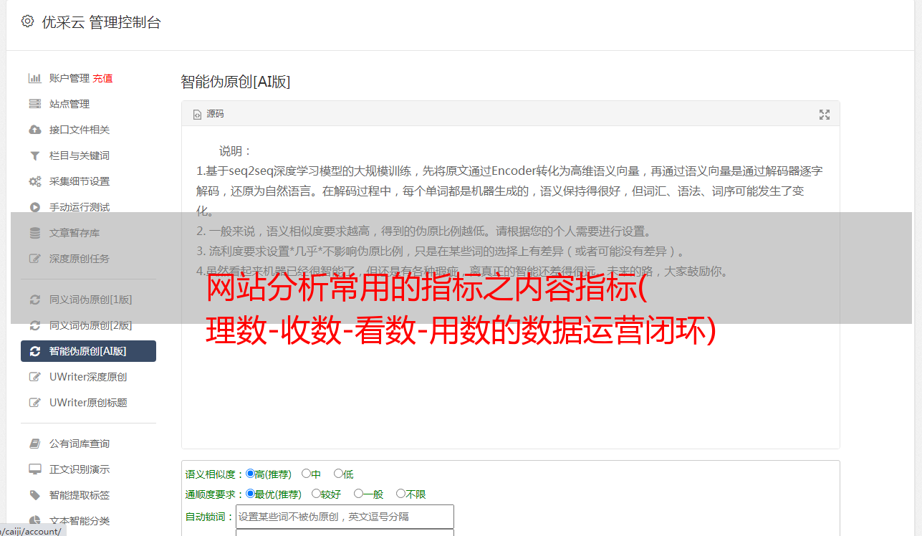Click the filter funnel icon for 栏目与关键词
The width and height of the screenshot is (922, 536).
34,155
